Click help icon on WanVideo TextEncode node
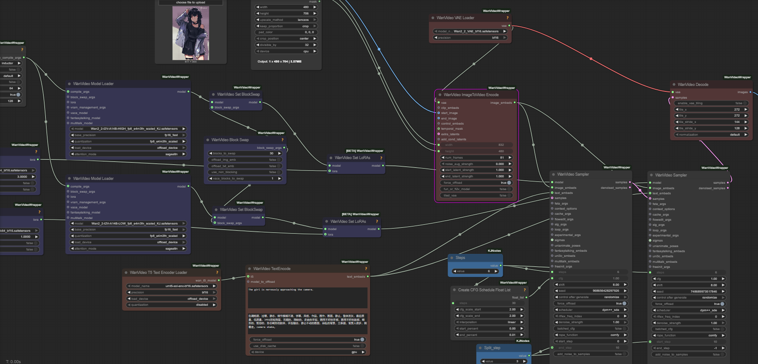Viewport: 758px width, 364px height. [x=366, y=269]
